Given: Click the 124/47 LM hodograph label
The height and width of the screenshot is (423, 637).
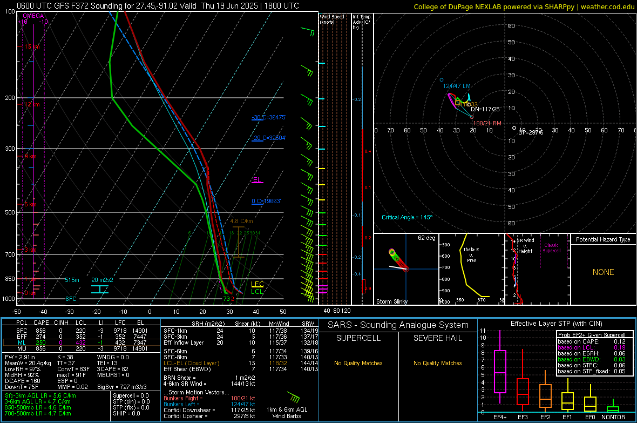Looking at the screenshot, I should tap(457, 86).
